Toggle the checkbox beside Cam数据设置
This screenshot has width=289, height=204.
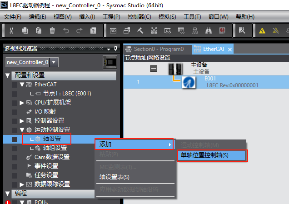15,157
